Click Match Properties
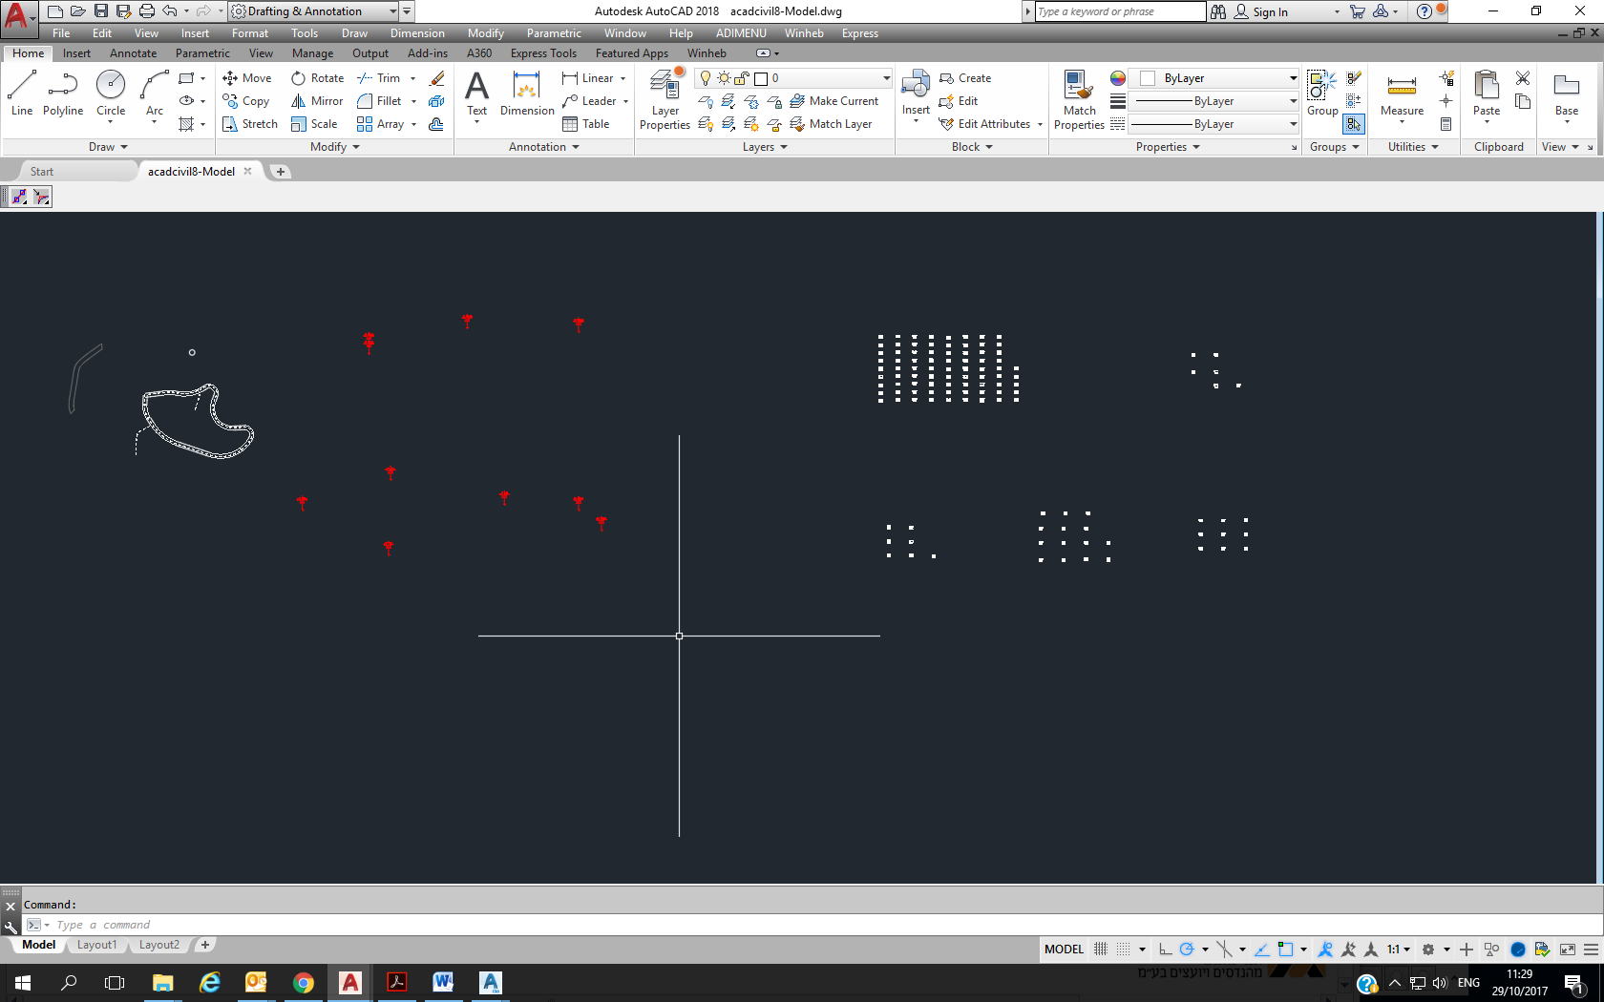 point(1079,98)
